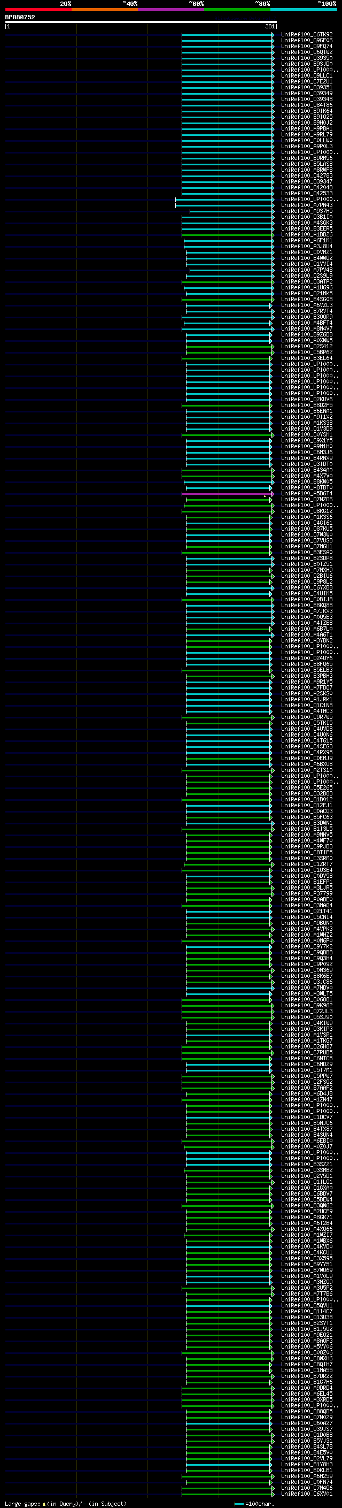Select UniRef100_A9S7H5 label
This screenshot has height=1508, width=342.
tap(307, 211)
